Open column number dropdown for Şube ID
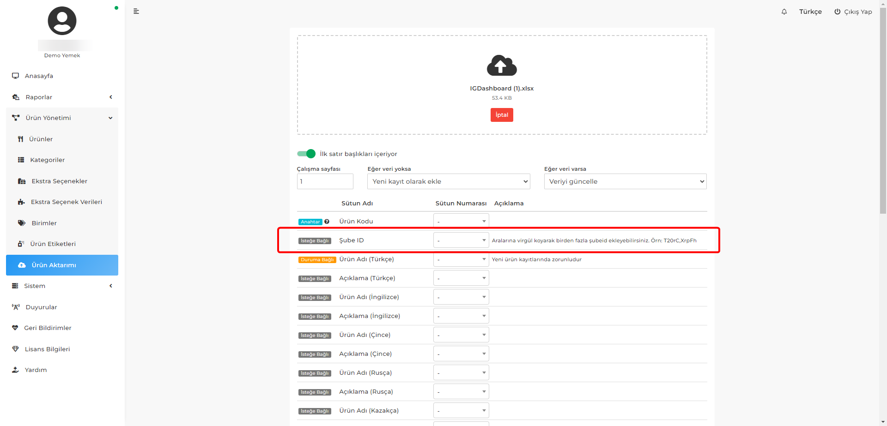The height and width of the screenshot is (426, 887). (x=461, y=240)
